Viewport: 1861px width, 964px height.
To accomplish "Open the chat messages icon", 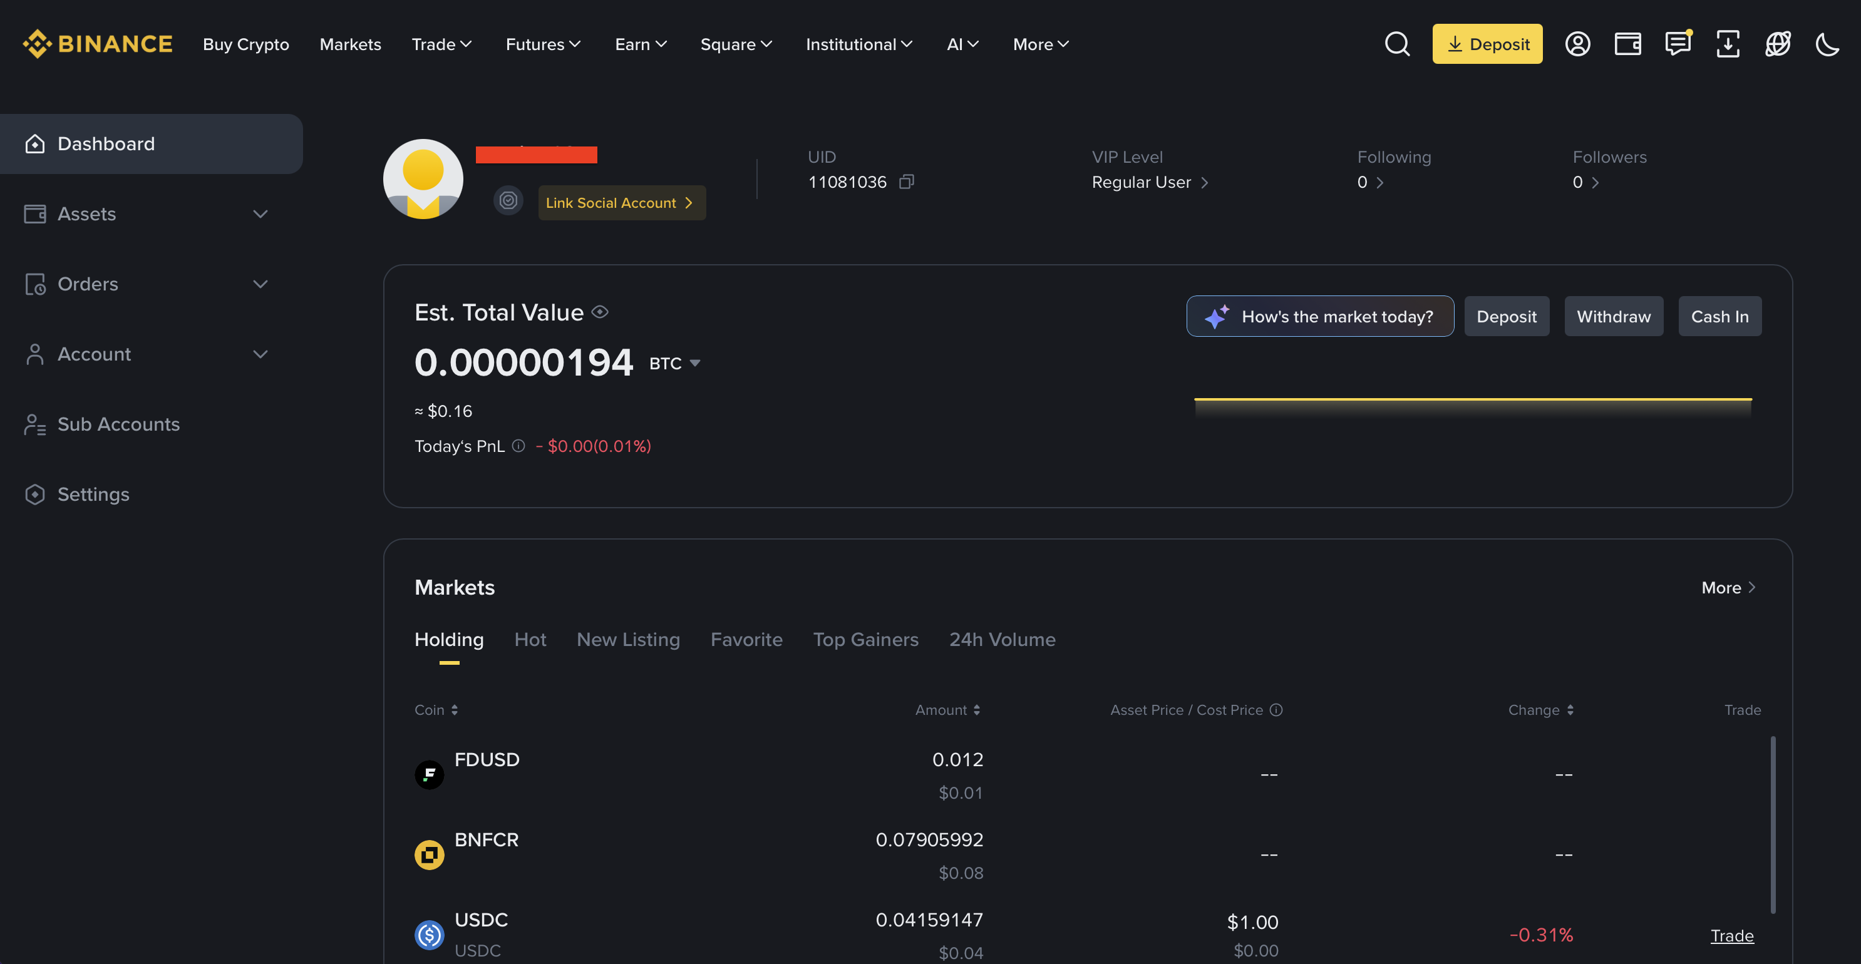I will tap(1678, 43).
